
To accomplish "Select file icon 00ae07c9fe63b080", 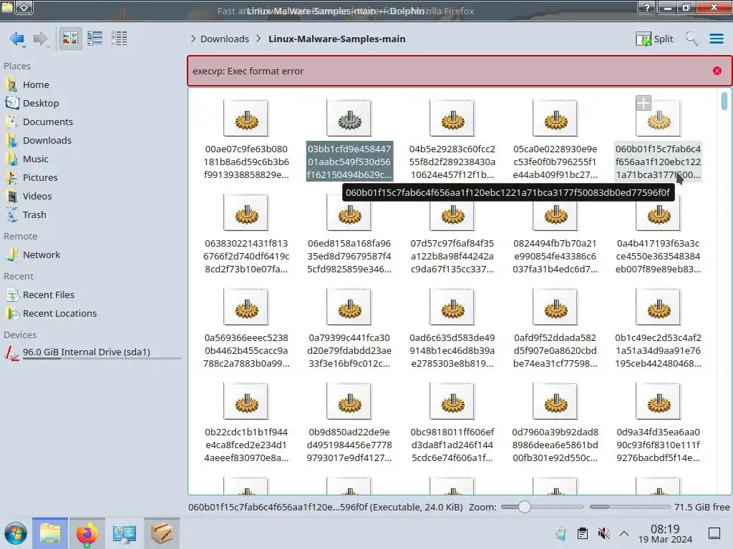I will [x=246, y=118].
